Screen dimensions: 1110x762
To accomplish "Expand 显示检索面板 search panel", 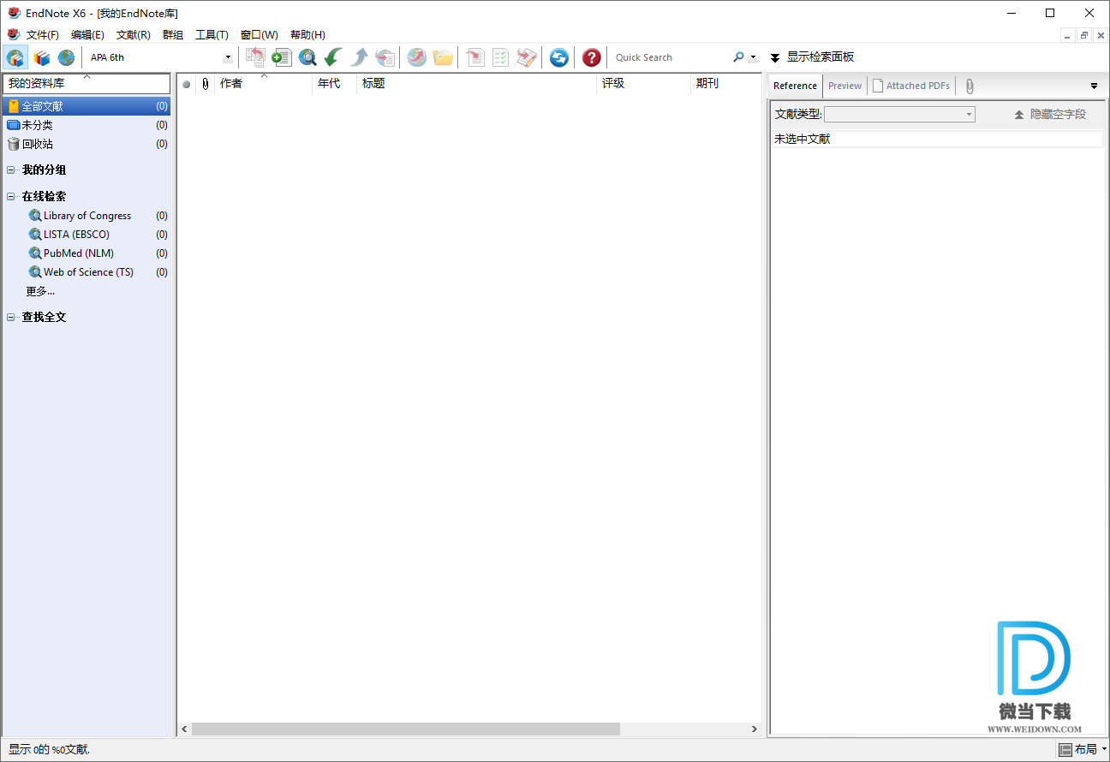I will click(x=812, y=57).
